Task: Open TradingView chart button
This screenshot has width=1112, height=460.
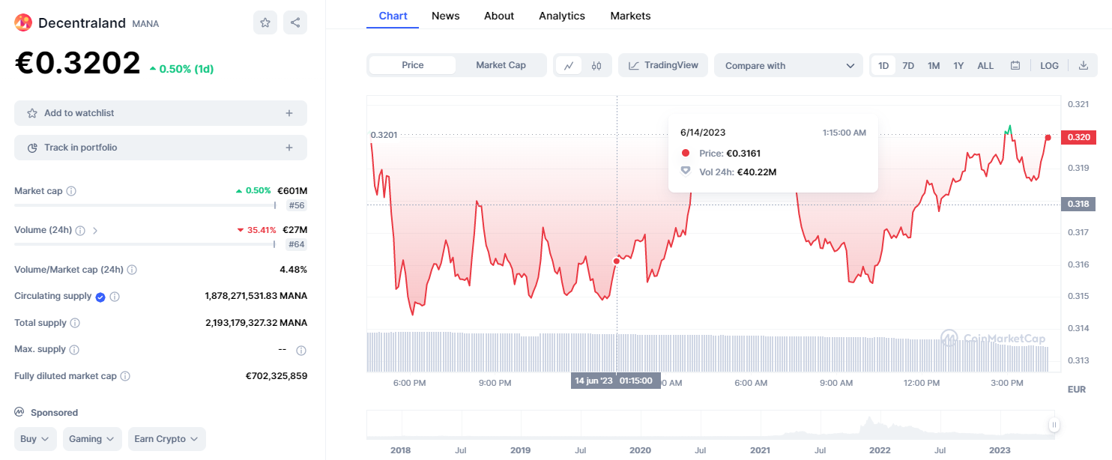Action: pyautogui.click(x=663, y=65)
